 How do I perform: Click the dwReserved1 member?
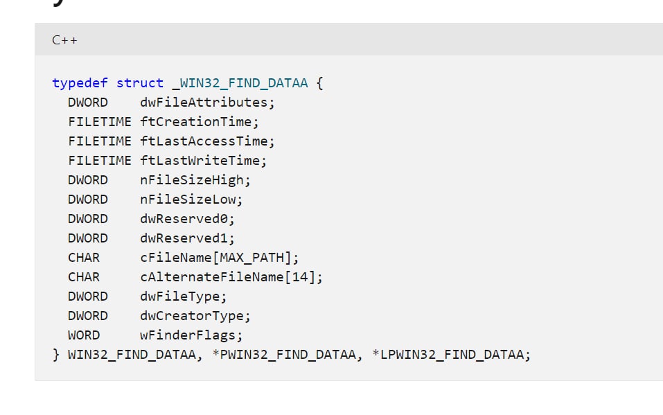187,238
